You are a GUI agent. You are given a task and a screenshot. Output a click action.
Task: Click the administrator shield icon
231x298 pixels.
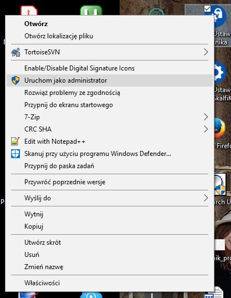tap(16, 80)
